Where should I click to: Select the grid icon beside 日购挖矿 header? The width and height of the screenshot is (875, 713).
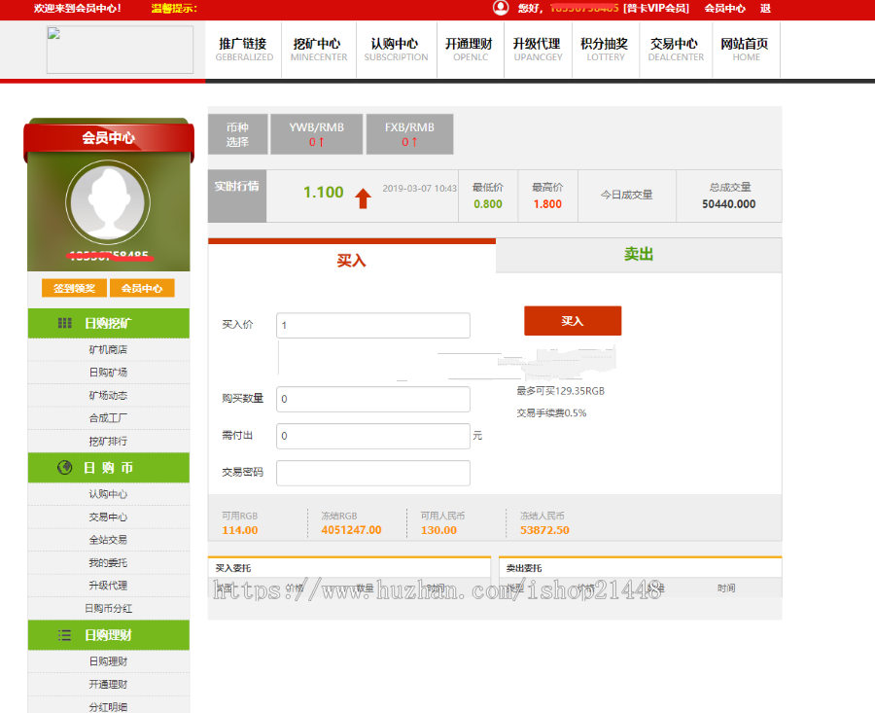[63, 323]
